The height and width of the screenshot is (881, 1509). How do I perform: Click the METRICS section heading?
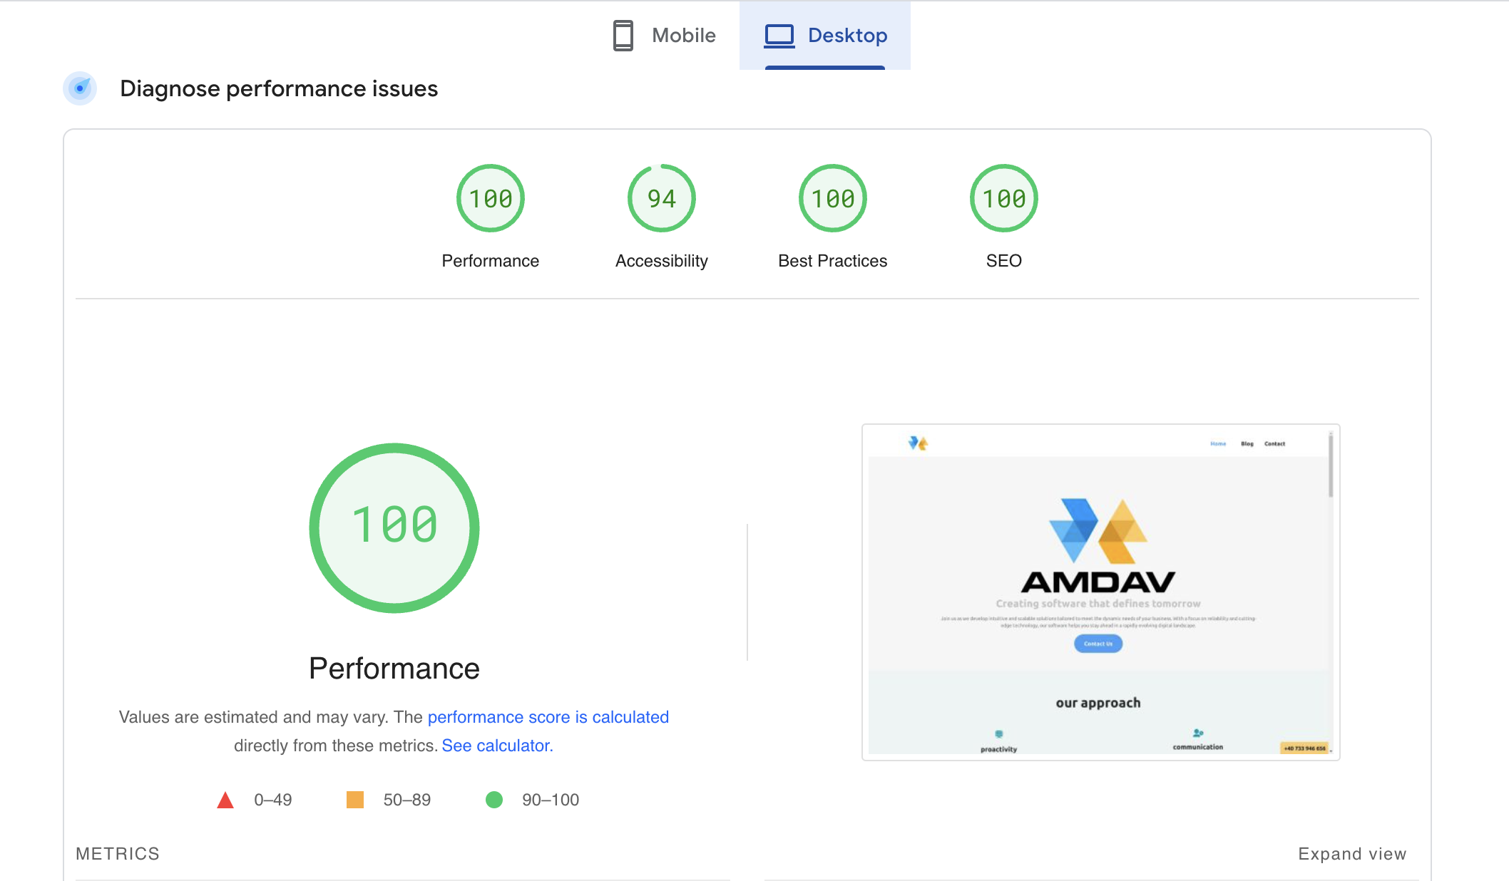tap(118, 854)
